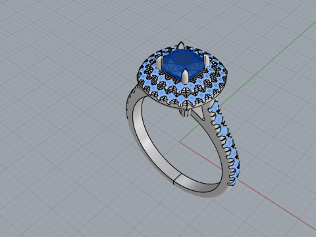This screenshot has height=237, width=316.
Task: Select the top prong above the center stone
Action: pyautogui.click(x=180, y=45)
